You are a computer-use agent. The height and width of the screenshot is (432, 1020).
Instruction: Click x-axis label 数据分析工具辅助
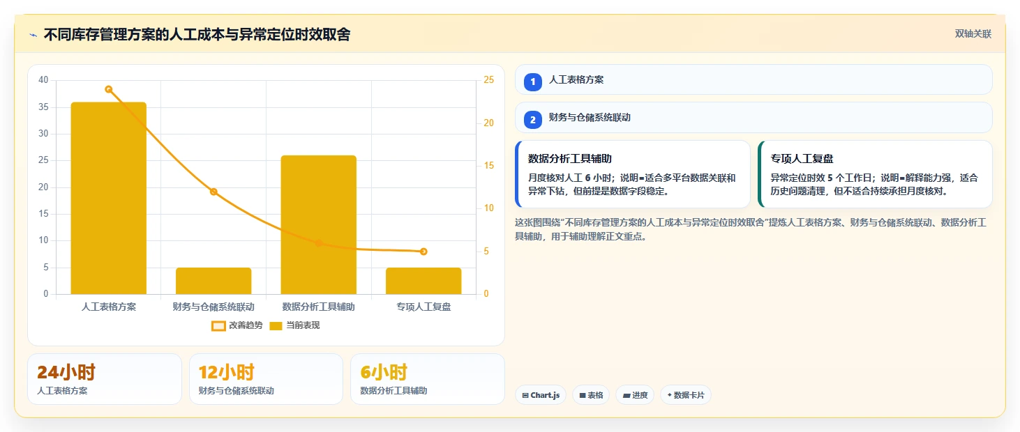(319, 307)
